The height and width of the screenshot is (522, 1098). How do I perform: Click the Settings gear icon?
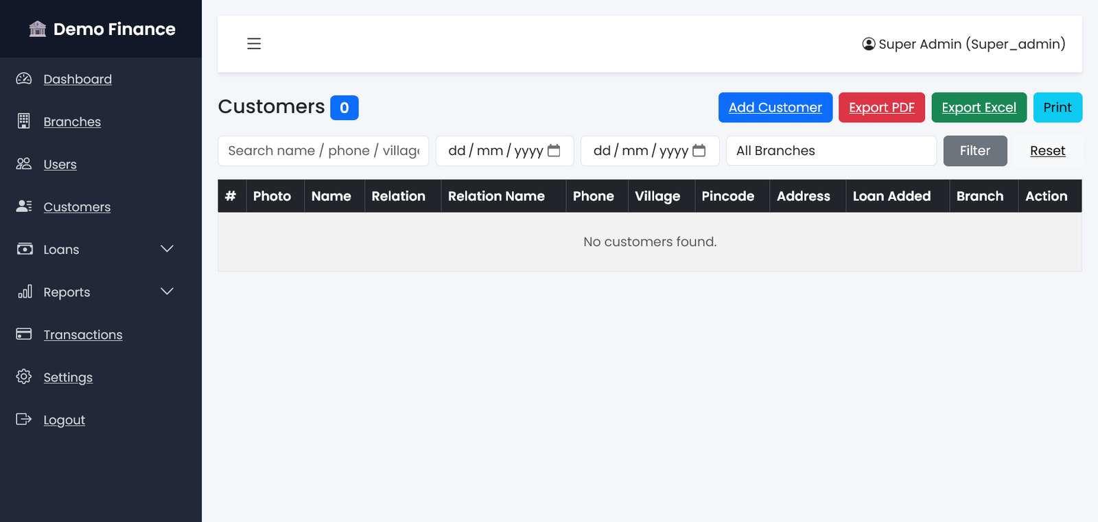[24, 377]
